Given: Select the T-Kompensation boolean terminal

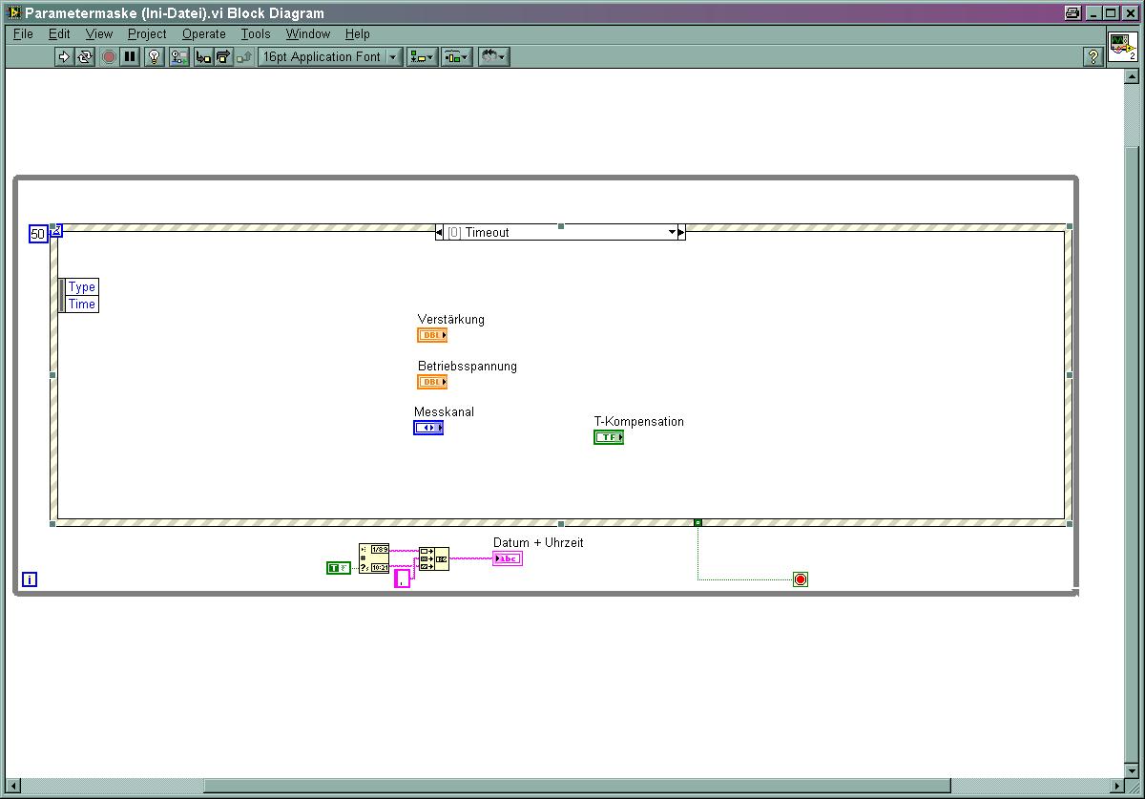Looking at the screenshot, I should point(609,437).
